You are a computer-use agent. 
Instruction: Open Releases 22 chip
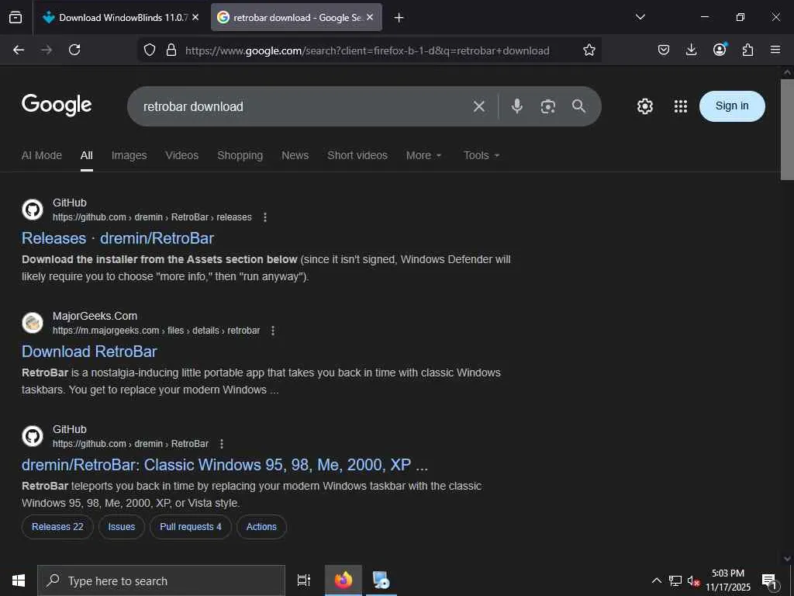(57, 527)
